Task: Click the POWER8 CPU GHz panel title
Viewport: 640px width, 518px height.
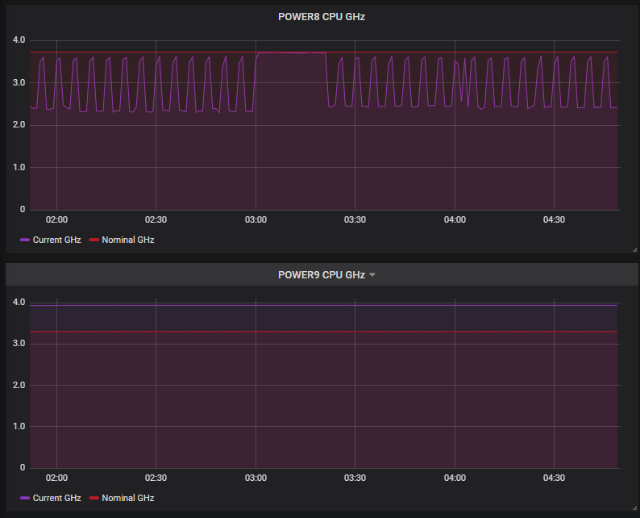Action: 322,17
